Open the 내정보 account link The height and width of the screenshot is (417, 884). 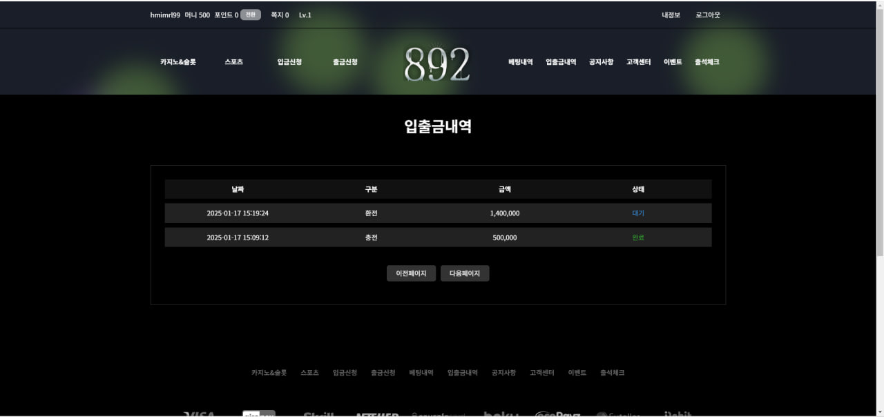(671, 15)
